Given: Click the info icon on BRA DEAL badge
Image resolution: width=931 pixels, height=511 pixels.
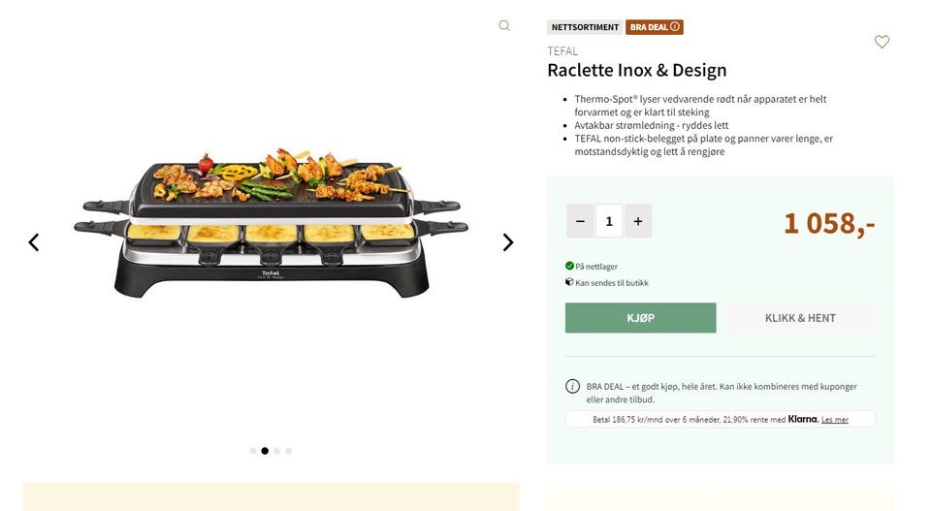Looking at the screenshot, I should 675,27.
